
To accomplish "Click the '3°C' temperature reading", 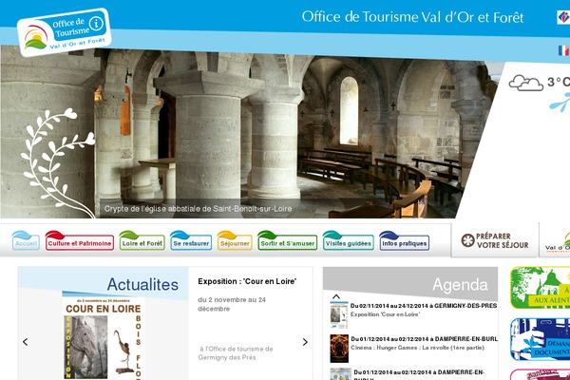I will pyautogui.click(x=559, y=82).
